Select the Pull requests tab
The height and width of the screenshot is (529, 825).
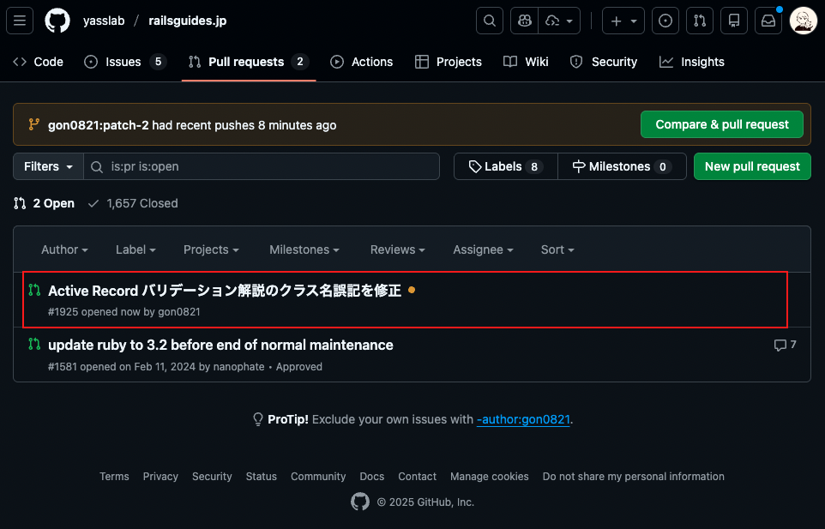[249, 62]
